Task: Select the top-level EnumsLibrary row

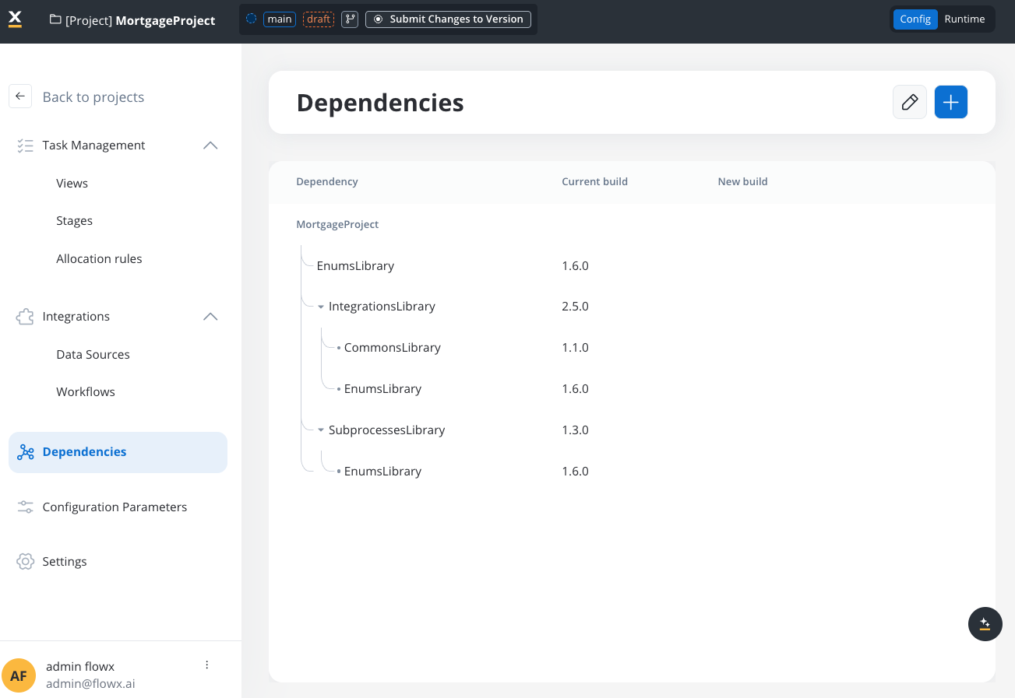Action: 355,266
